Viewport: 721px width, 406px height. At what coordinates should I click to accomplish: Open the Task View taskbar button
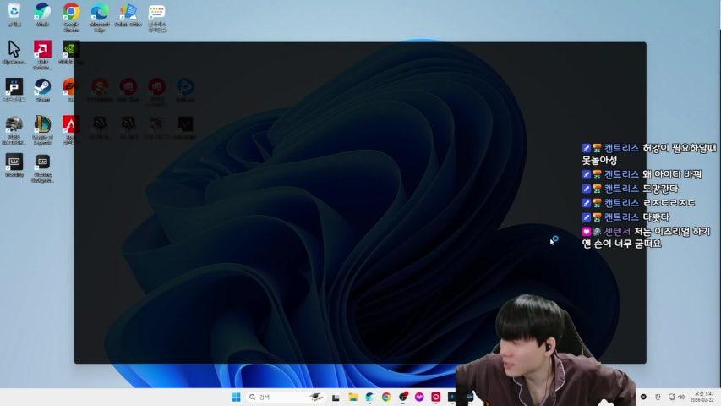(x=336, y=397)
